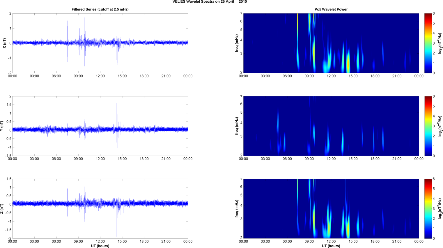
Task: Click the 'X (nT)' axis label
Action: (4, 43)
